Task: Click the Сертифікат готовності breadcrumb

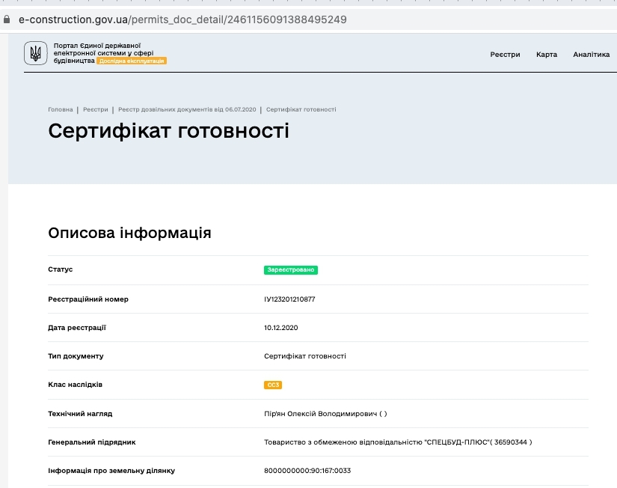Action: (x=301, y=109)
